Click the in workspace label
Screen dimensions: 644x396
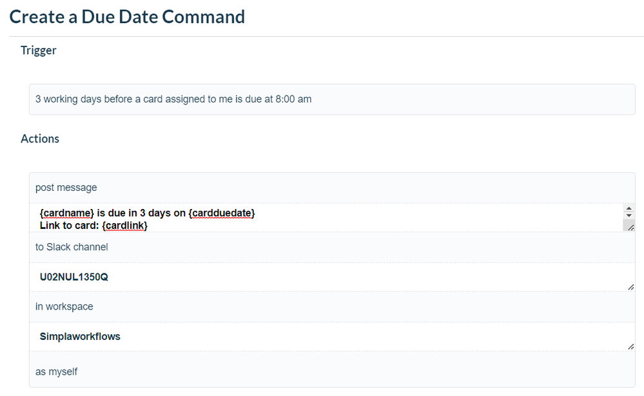64,306
